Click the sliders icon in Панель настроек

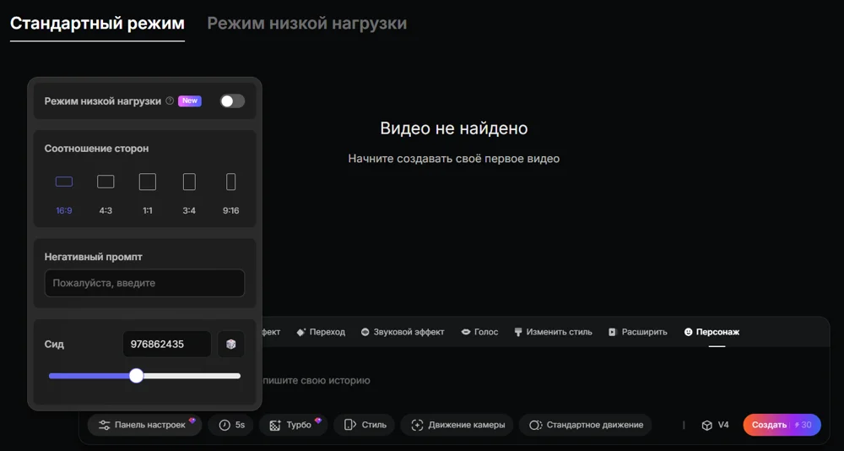coord(105,425)
